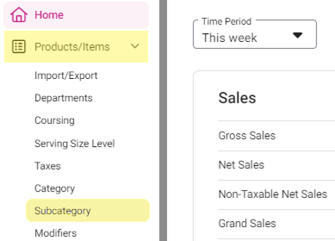Navigate to Category settings
The width and height of the screenshot is (335, 241).
click(55, 189)
